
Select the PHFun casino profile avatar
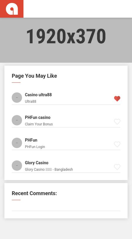(x=17, y=120)
